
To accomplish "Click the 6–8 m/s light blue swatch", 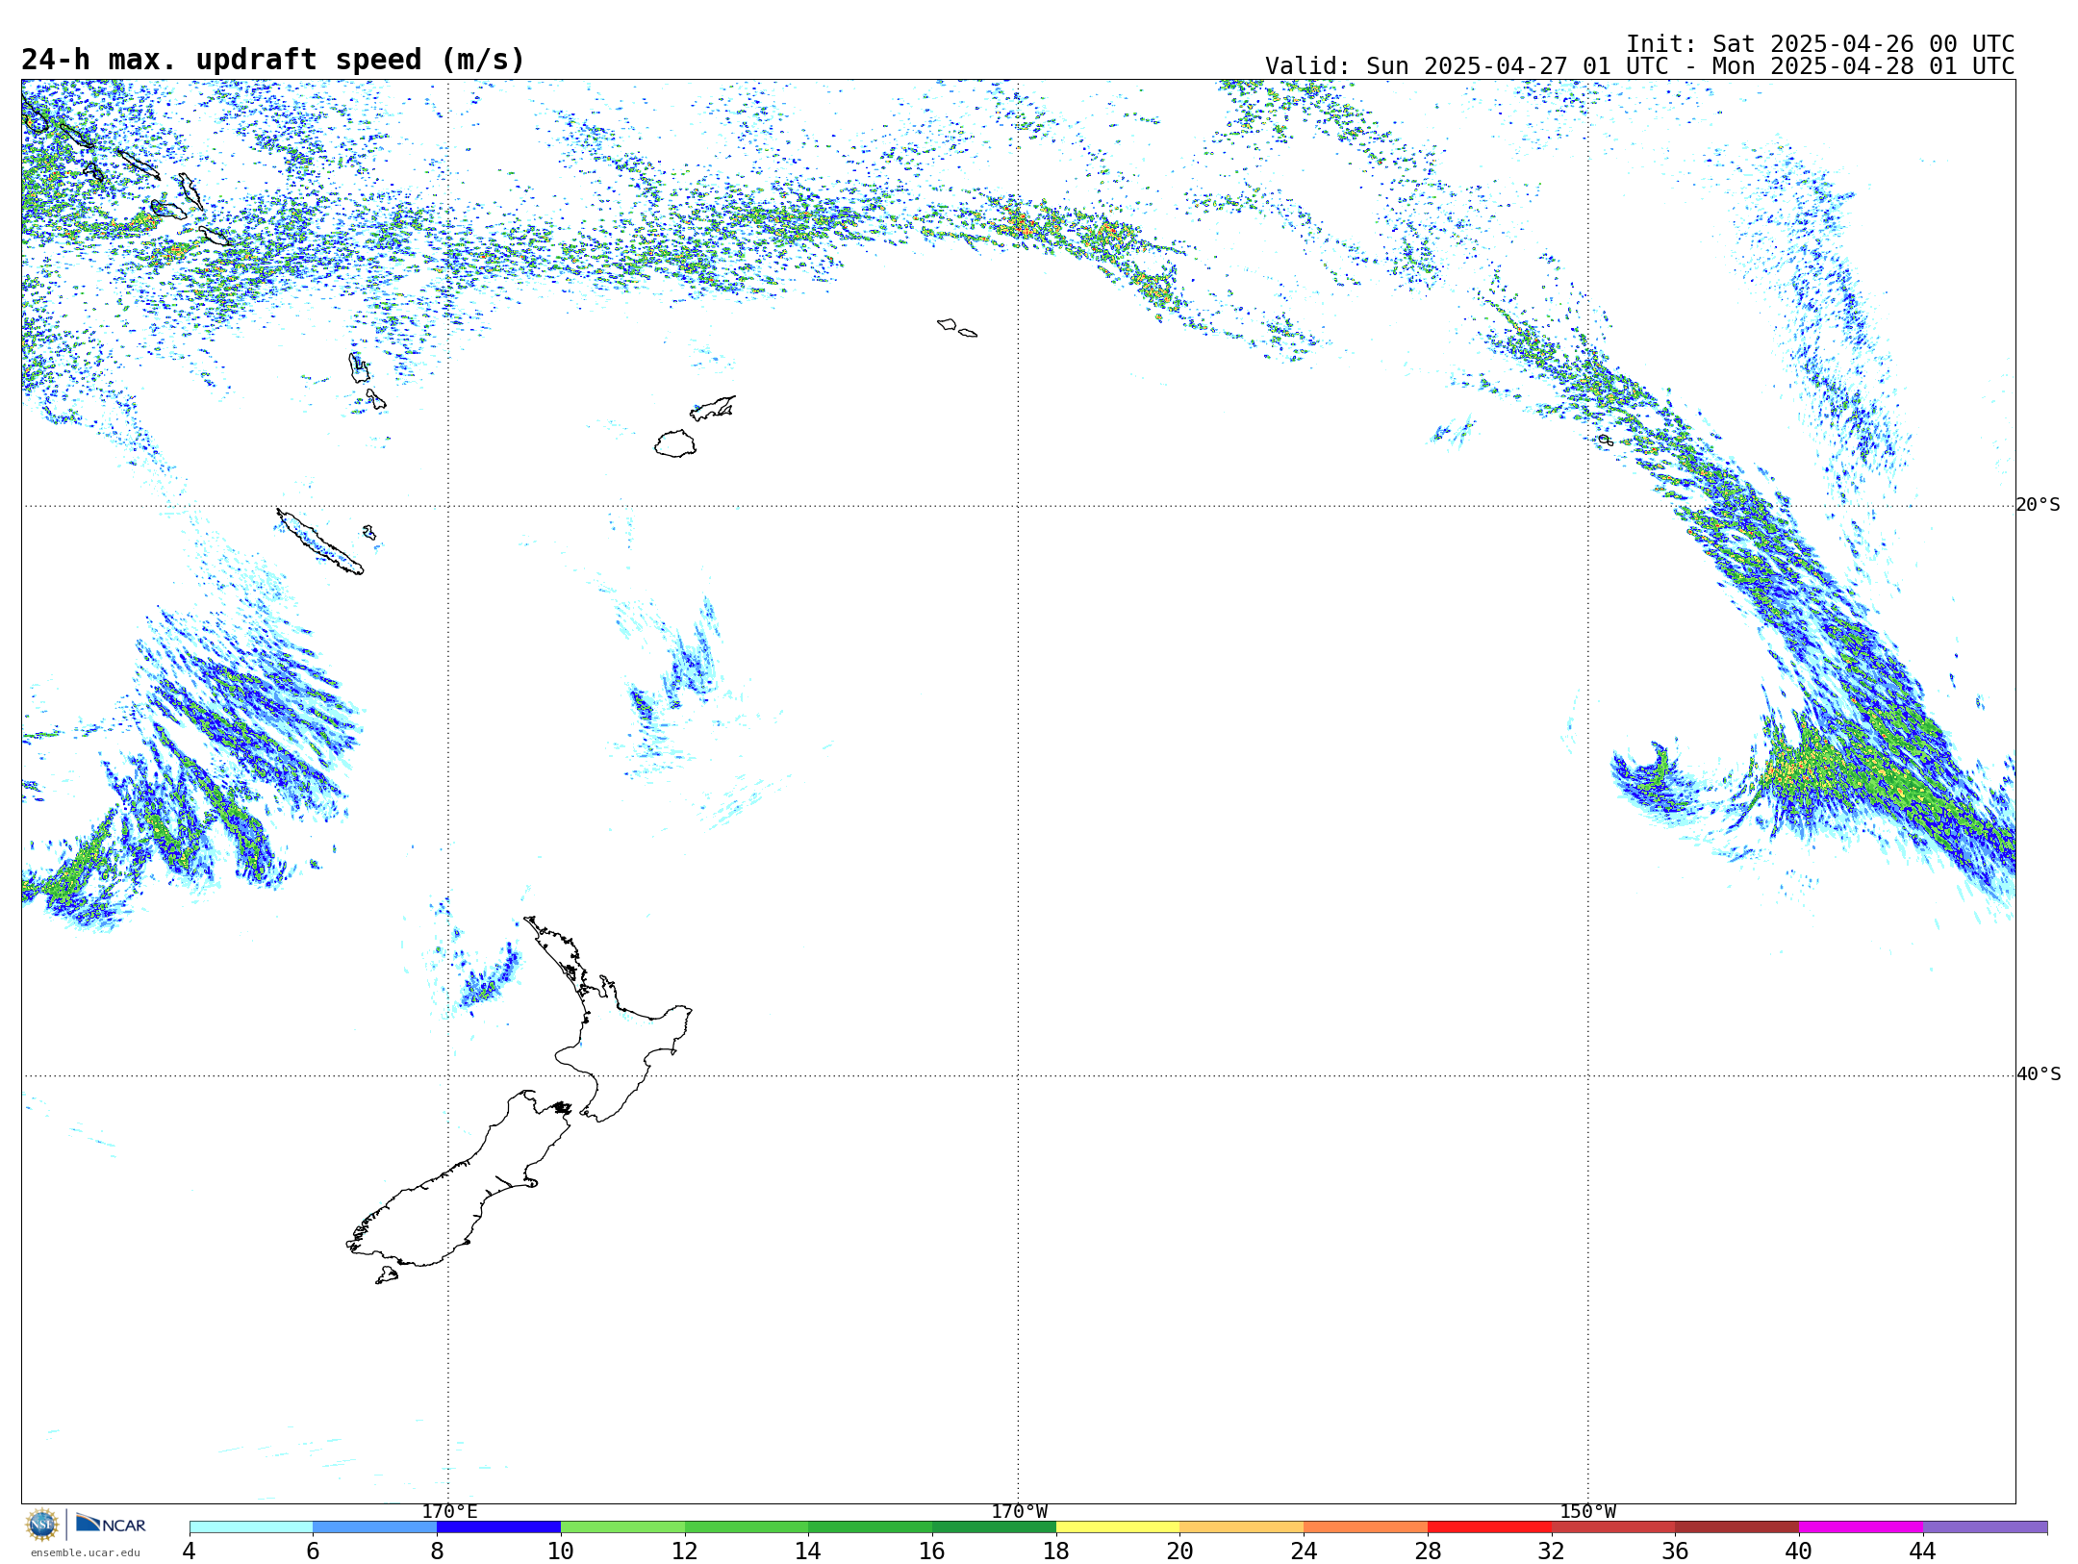I will tap(375, 1527).
